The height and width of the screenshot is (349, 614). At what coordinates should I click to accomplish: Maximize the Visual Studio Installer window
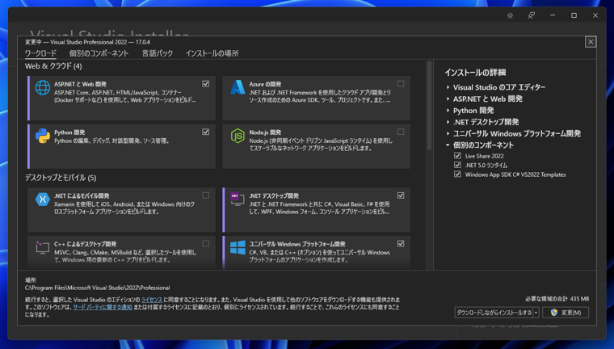pyautogui.click(x=574, y=15)
